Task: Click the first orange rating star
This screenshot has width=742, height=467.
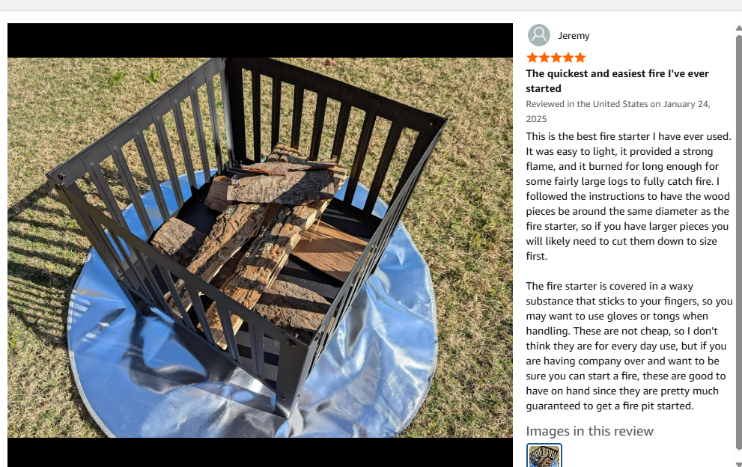Action: (x=532, y=58)
